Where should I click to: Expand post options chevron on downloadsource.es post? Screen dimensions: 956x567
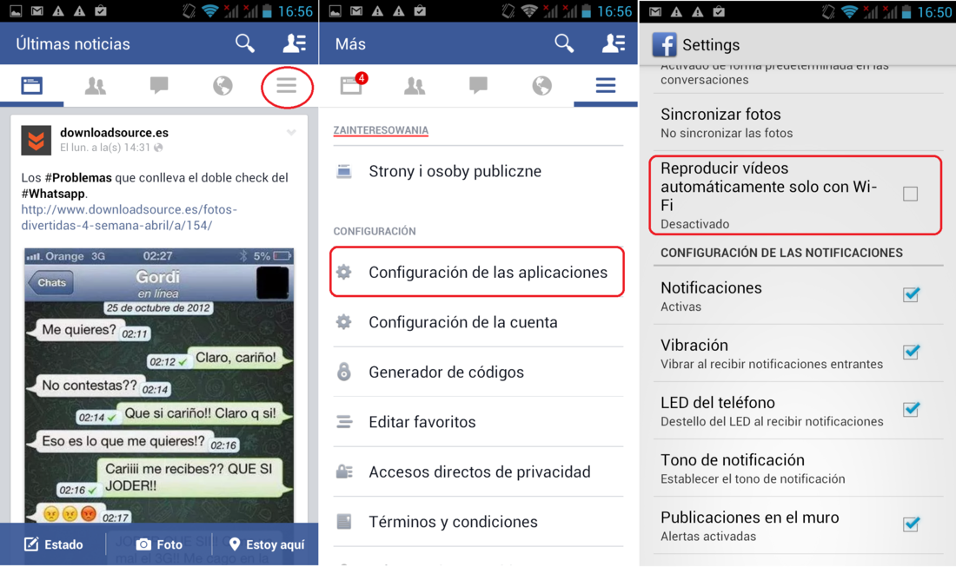coord(291,132)
